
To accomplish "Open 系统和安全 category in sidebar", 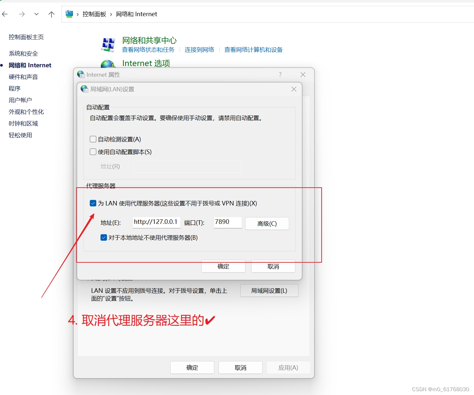I will point(23,53).
